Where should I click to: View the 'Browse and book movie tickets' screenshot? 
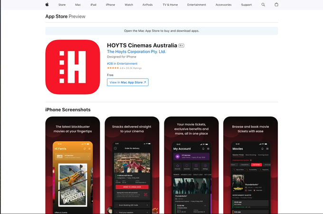[x=250, y=165]
